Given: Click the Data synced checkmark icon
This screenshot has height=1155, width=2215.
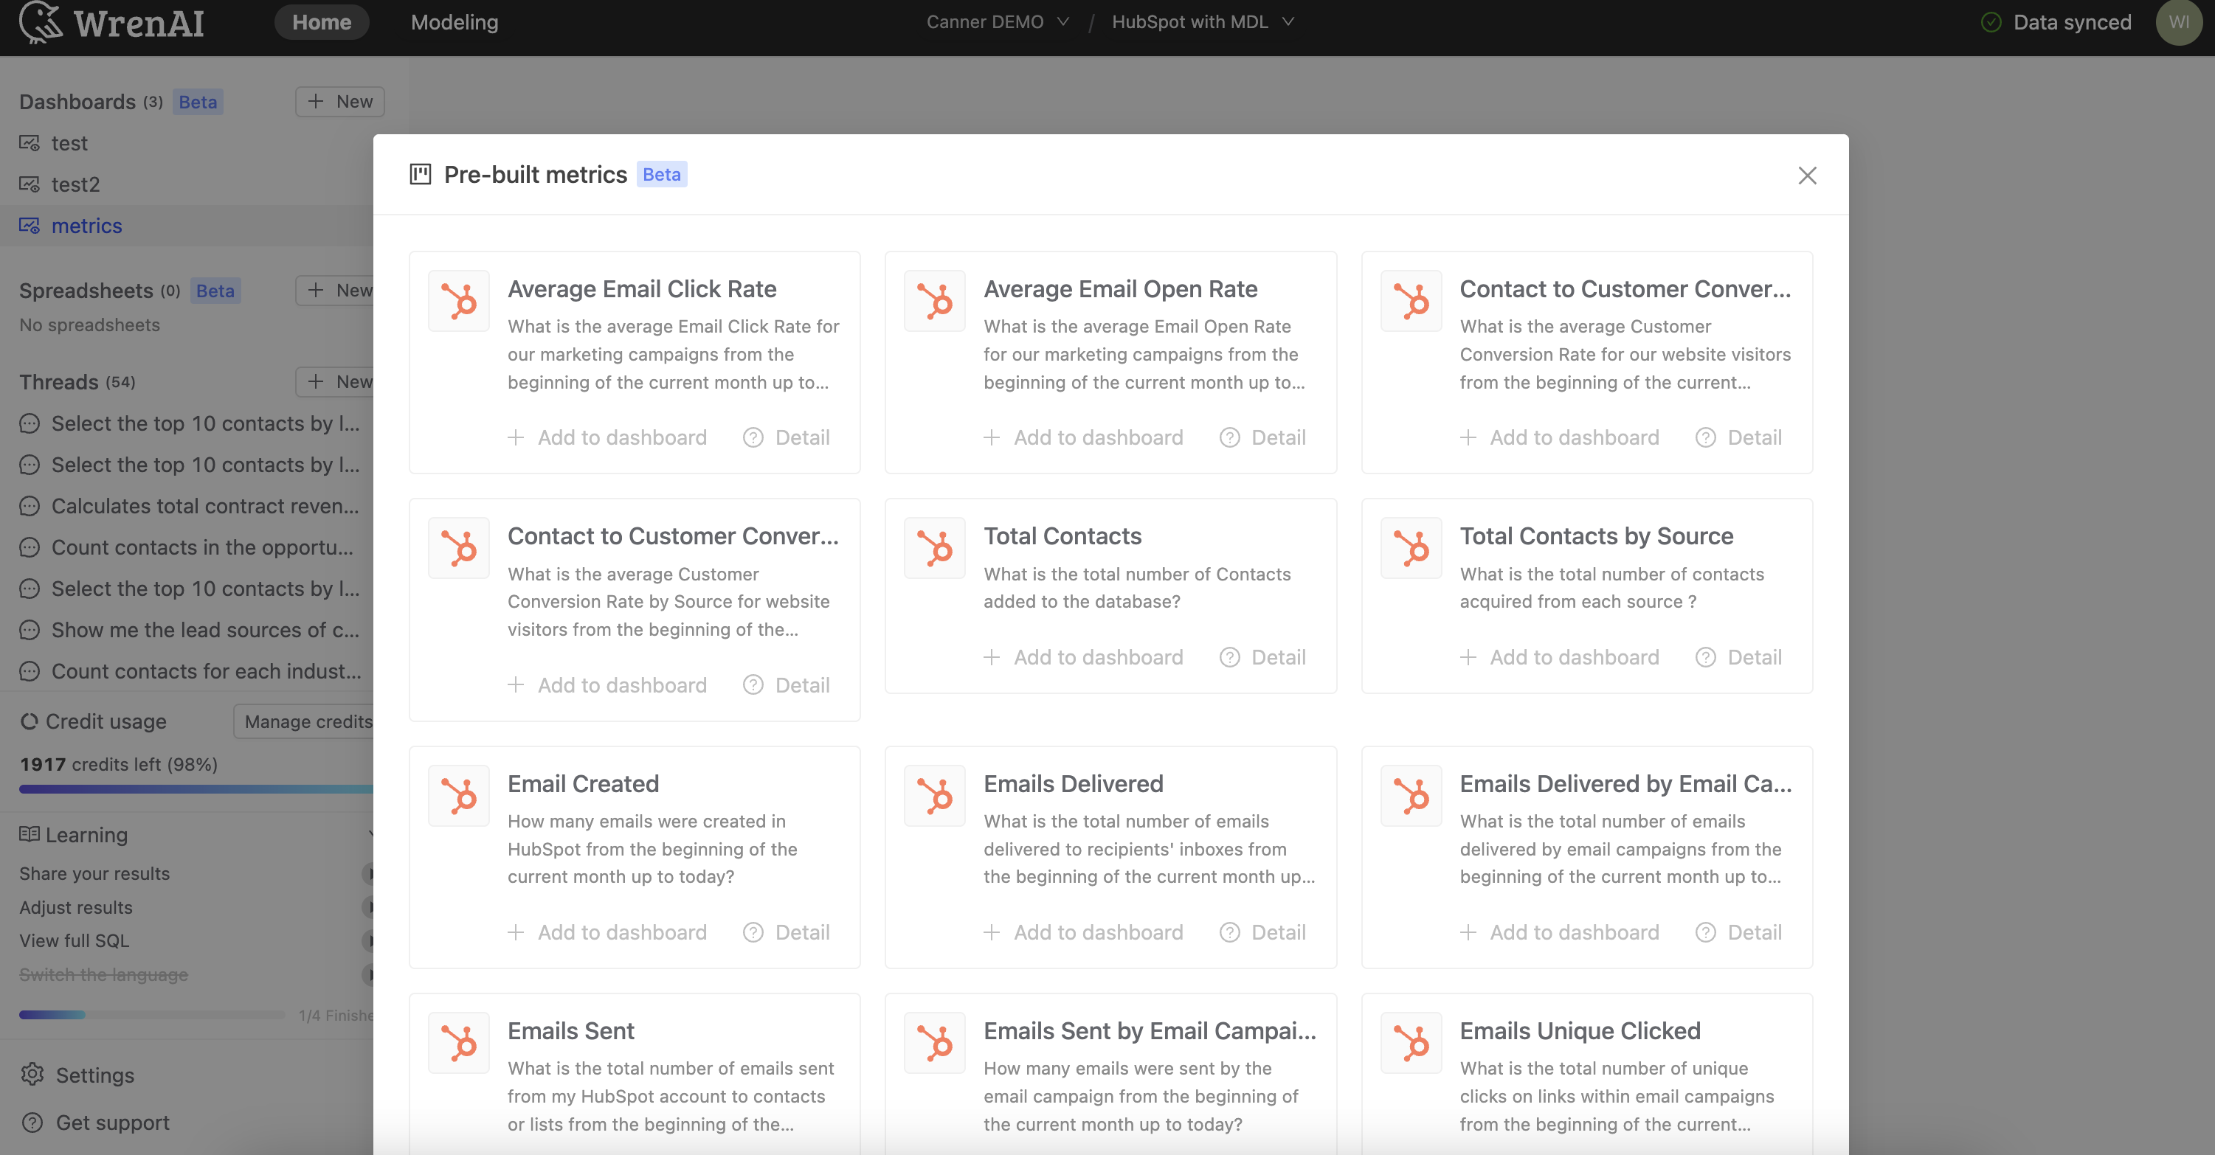Looking at the screenshot, I should 1991,22.
